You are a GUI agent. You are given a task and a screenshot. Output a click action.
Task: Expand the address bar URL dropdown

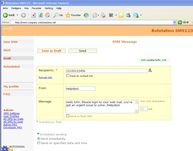pyautogui.click(x=174, y=22)
